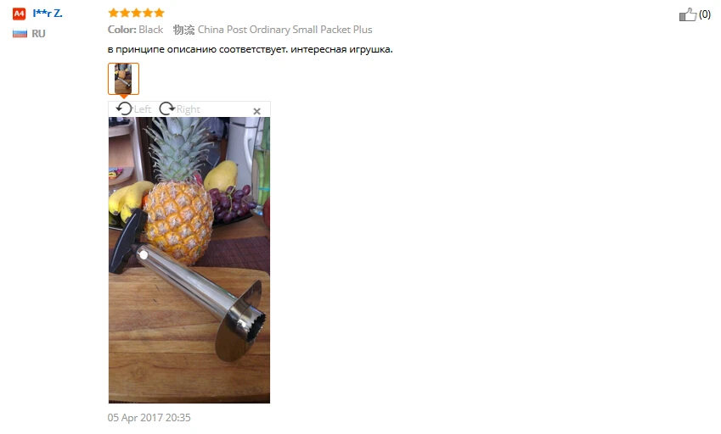Click the thumbs-up helpful icon

pos(688,14)
